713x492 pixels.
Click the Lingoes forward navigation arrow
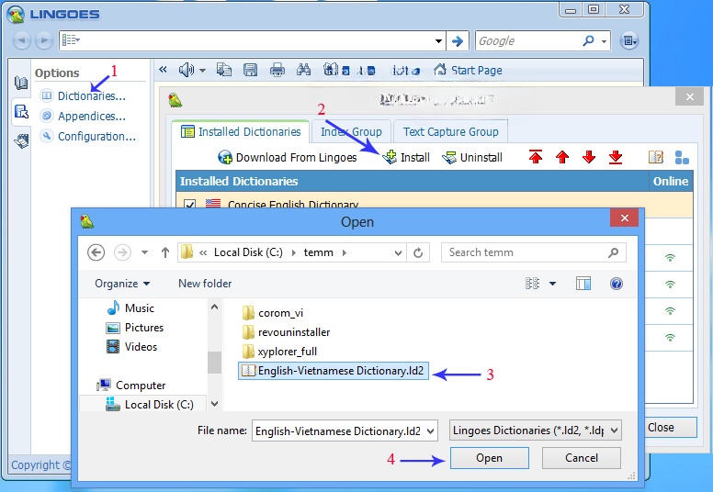coord(44,41)
